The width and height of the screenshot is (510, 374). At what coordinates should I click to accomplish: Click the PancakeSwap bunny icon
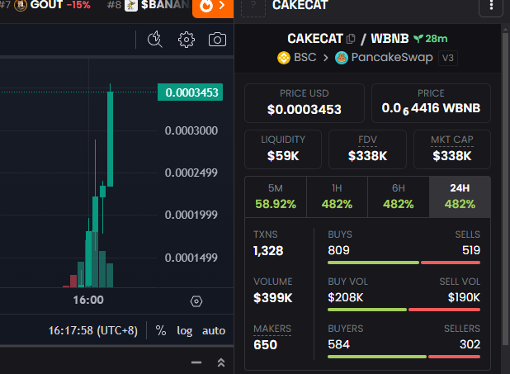point(342,58)
